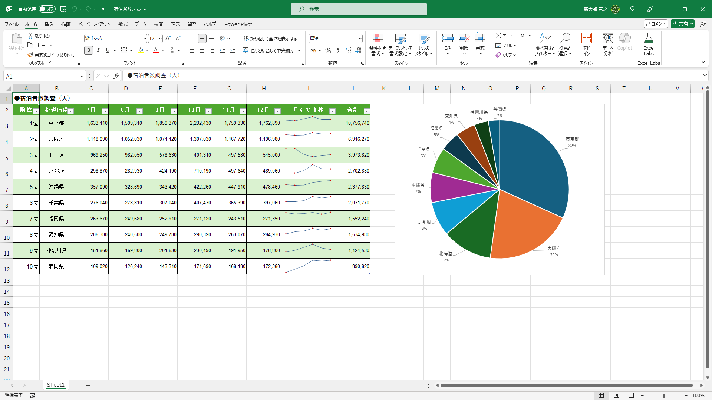This screenshot has height=400, width=712.
Task: Switch to the データ ribbon tab
Action: (141, 24)
